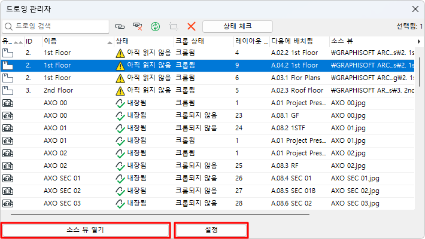Click layout number 23 cell

coord(239,115)
